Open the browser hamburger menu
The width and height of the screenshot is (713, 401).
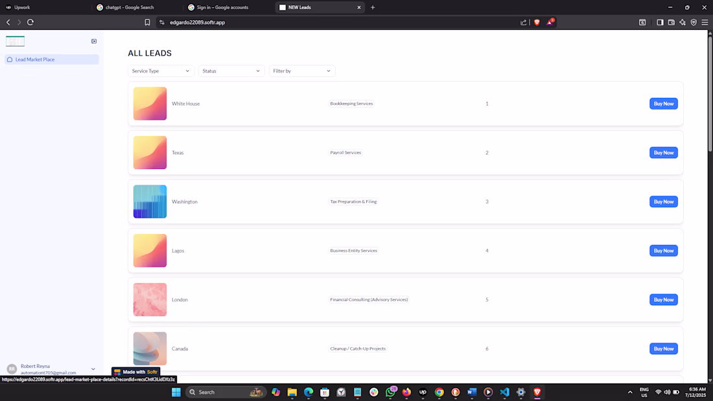click(x=705, y=22)
